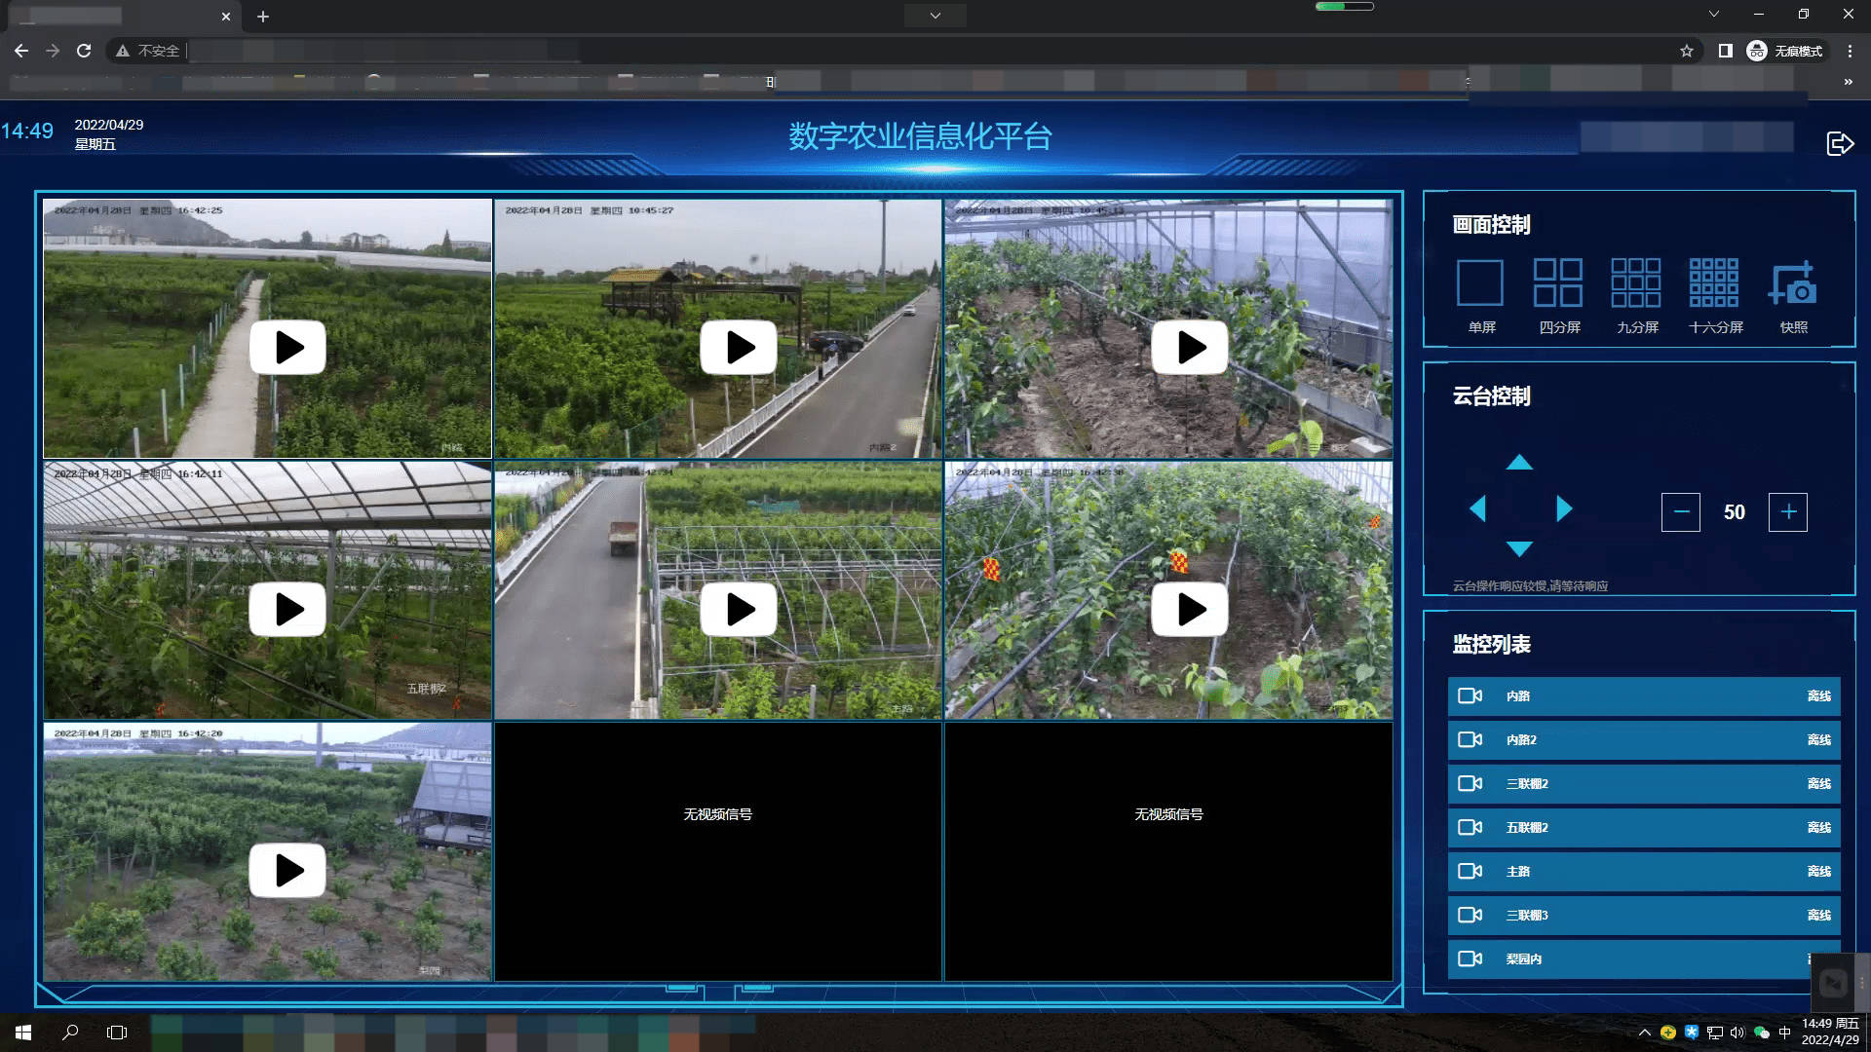The width and height of the screenshot is (1871, 1052).
Task: Pan camera left with PTZ arrow
Action: click(x=1478, y=508)
